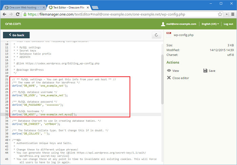Open a new browser tab

tap(95, 7)
